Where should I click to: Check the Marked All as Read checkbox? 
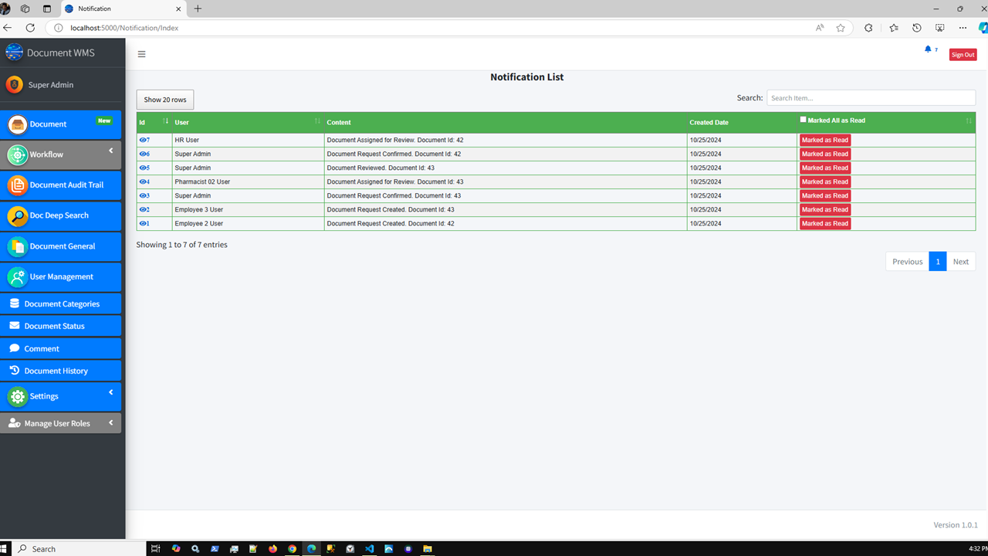pyautogui.click(x=803, y=120)
